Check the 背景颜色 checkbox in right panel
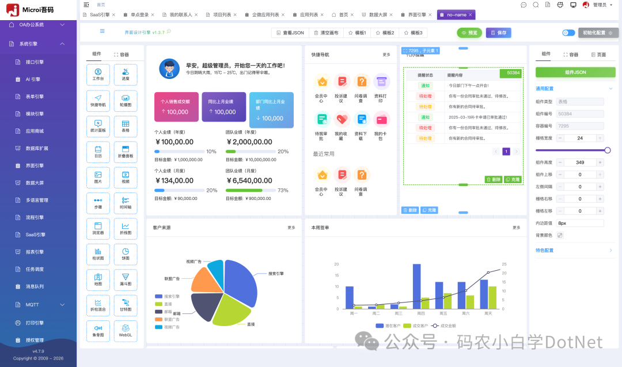Image resolution: width=622 pixels, height=367 pixels. coord(560,234)
